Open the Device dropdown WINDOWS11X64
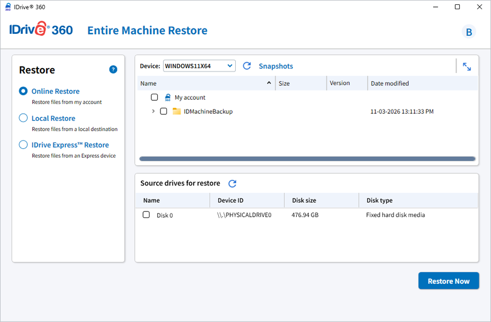Screen dimensions: 491x322 click(199, 66)
